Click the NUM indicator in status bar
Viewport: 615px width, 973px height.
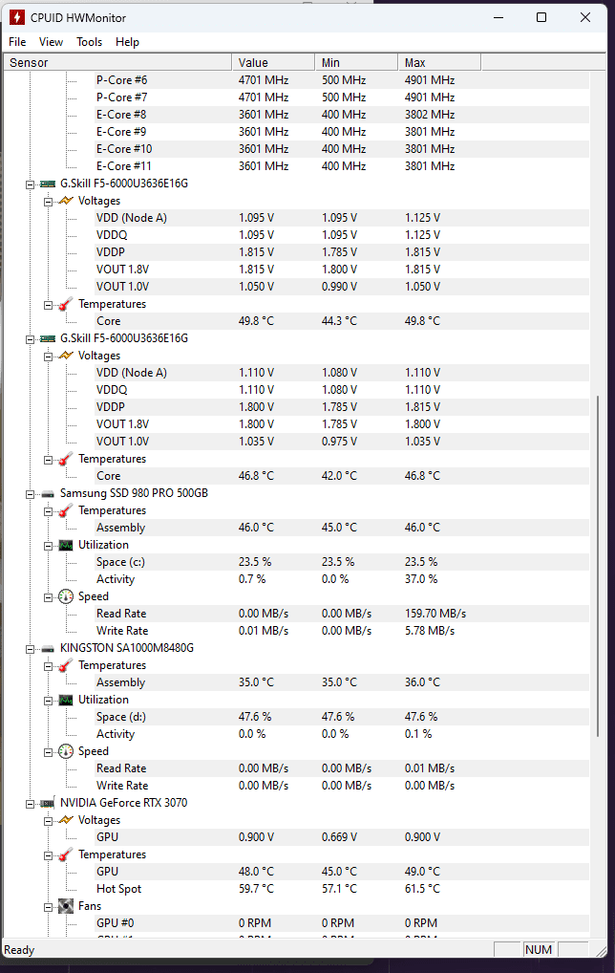tap(539, 949)
